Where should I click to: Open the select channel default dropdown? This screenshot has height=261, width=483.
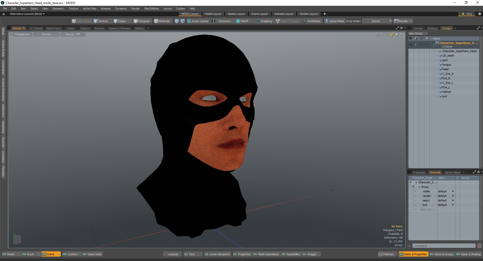click(446, 200)
